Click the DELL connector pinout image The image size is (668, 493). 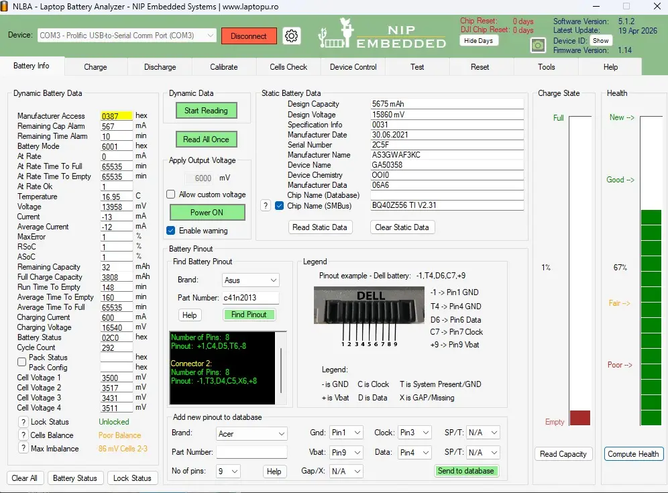coord(369,316)
